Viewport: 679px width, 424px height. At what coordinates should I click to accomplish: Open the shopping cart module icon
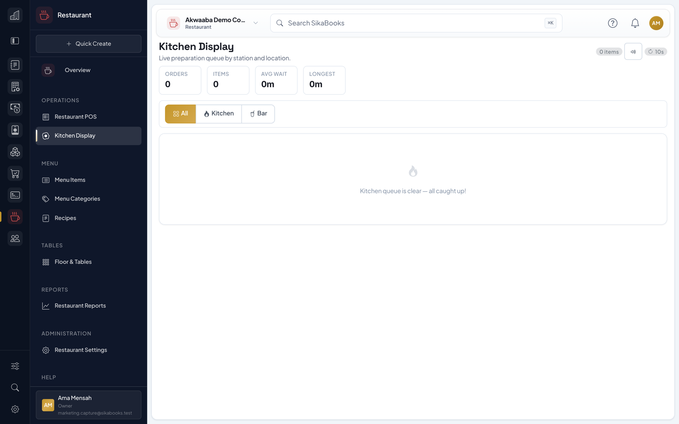click(x=15, y=173)
